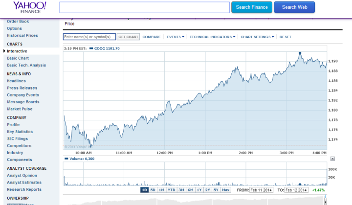Focus the Yahoo search input field
Viewport: 352px width, 205px height.
(x=144, y=7)
